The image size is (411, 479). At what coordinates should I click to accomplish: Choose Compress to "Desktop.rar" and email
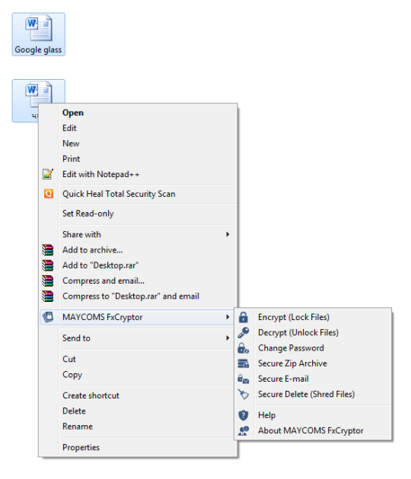click(139, 296)
